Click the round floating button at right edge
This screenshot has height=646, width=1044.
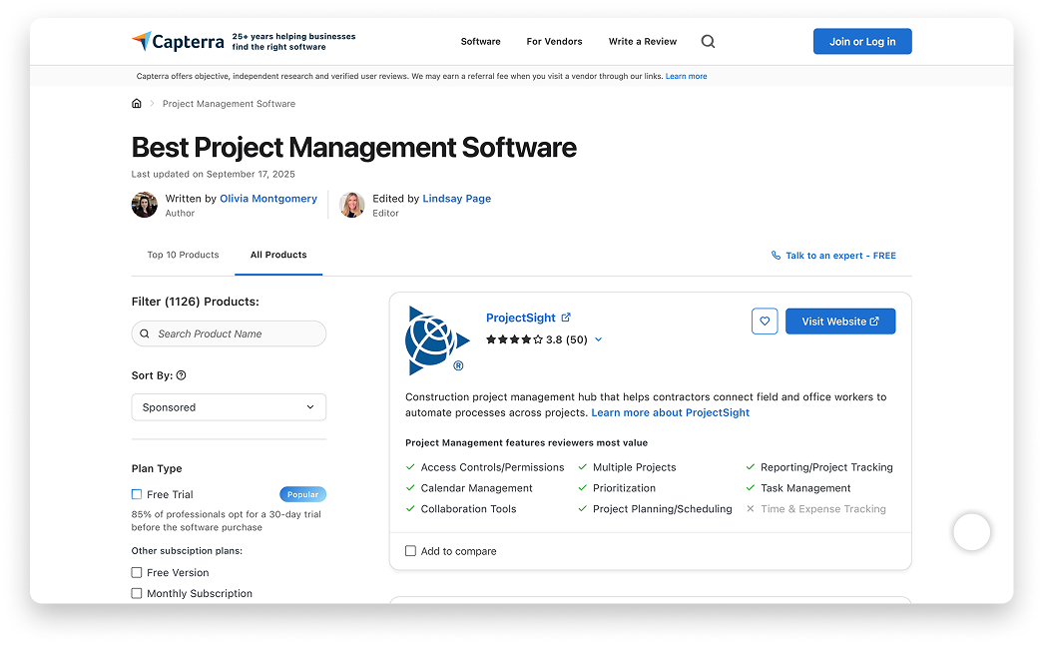point(971,532)
